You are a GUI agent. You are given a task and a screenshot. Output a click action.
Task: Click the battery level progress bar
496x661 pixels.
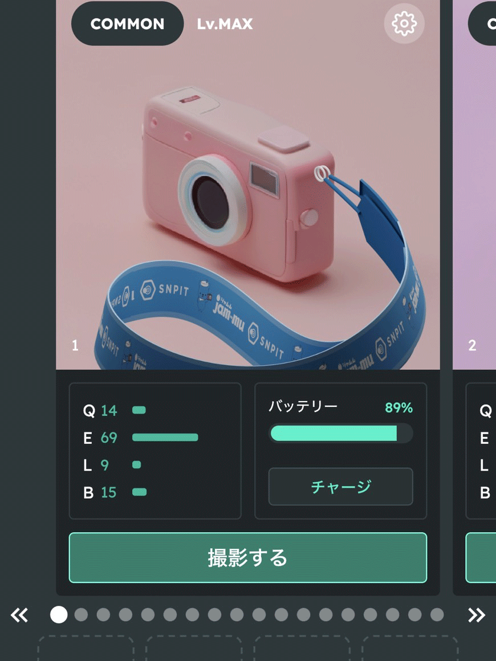coord(341,434)
